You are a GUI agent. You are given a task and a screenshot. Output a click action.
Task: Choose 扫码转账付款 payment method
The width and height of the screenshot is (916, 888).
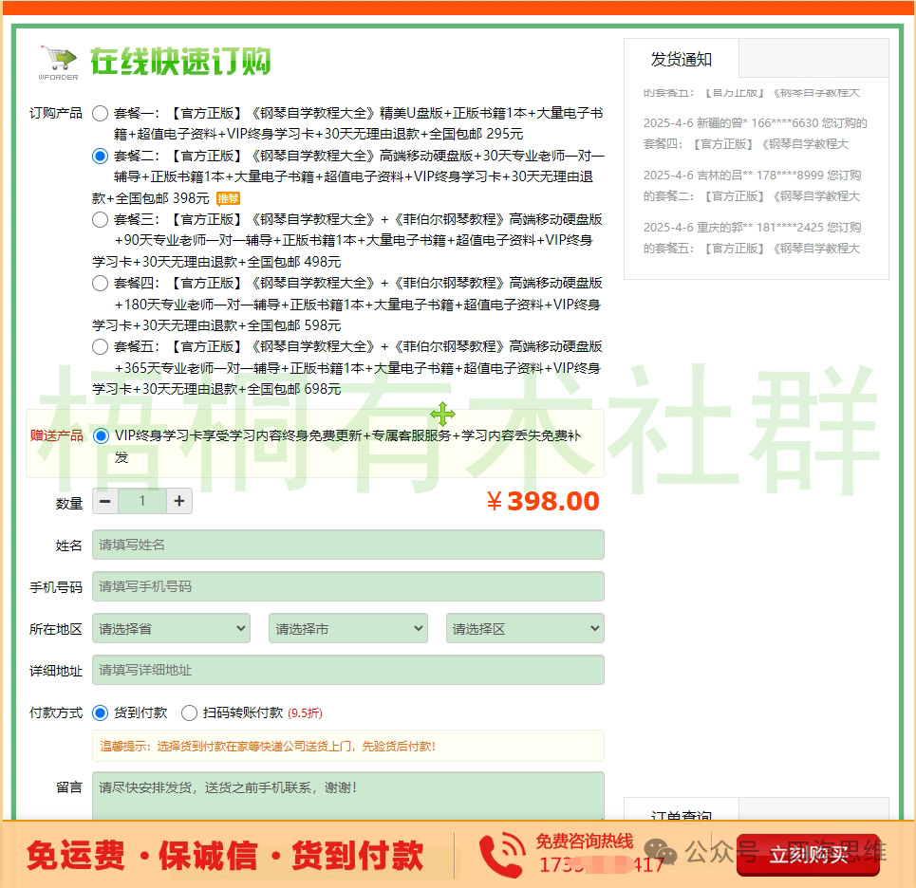pyautogui.click(x=189, y=713)
